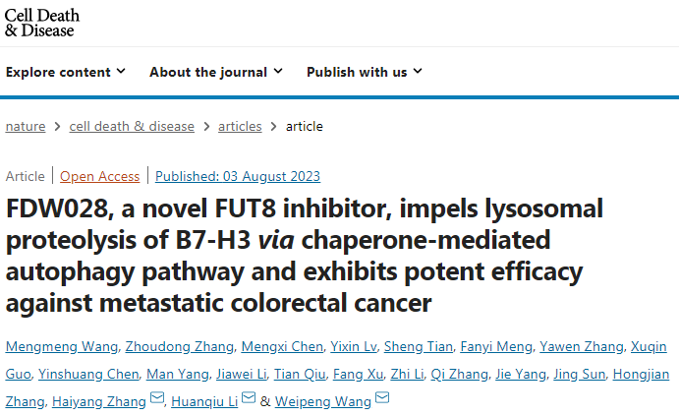This screenshot has height=416, width=679.
Task: Click corresponding author Weipeng Wang
Action: pyautogui.click(x=323, y=401)
